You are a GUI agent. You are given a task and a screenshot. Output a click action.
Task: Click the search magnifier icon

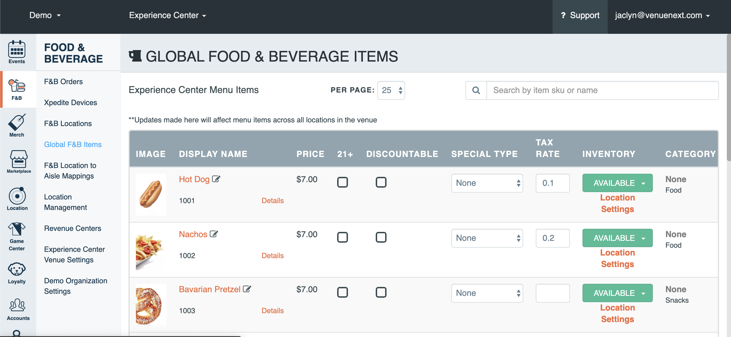[476, 90]
